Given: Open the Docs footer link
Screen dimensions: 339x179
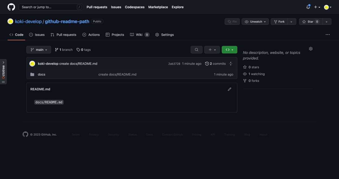Looking at the screenshot, I should pyautogui.click(x=149, y=135).
